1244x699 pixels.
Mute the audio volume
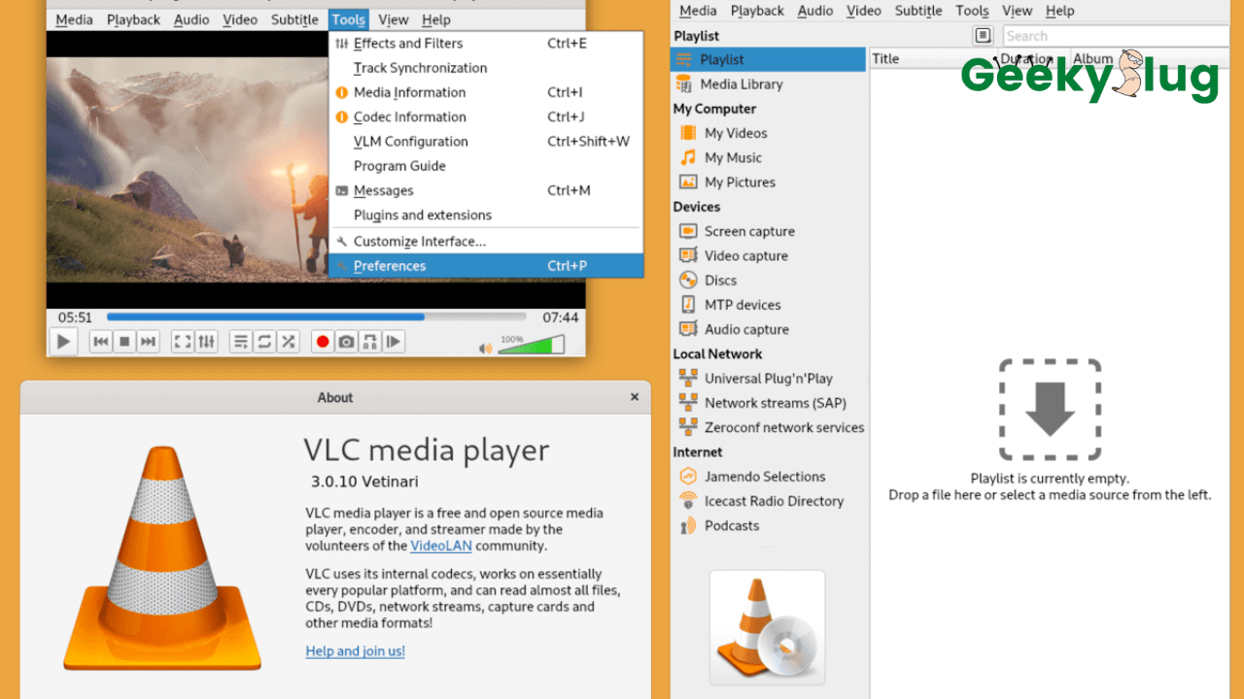484,347
